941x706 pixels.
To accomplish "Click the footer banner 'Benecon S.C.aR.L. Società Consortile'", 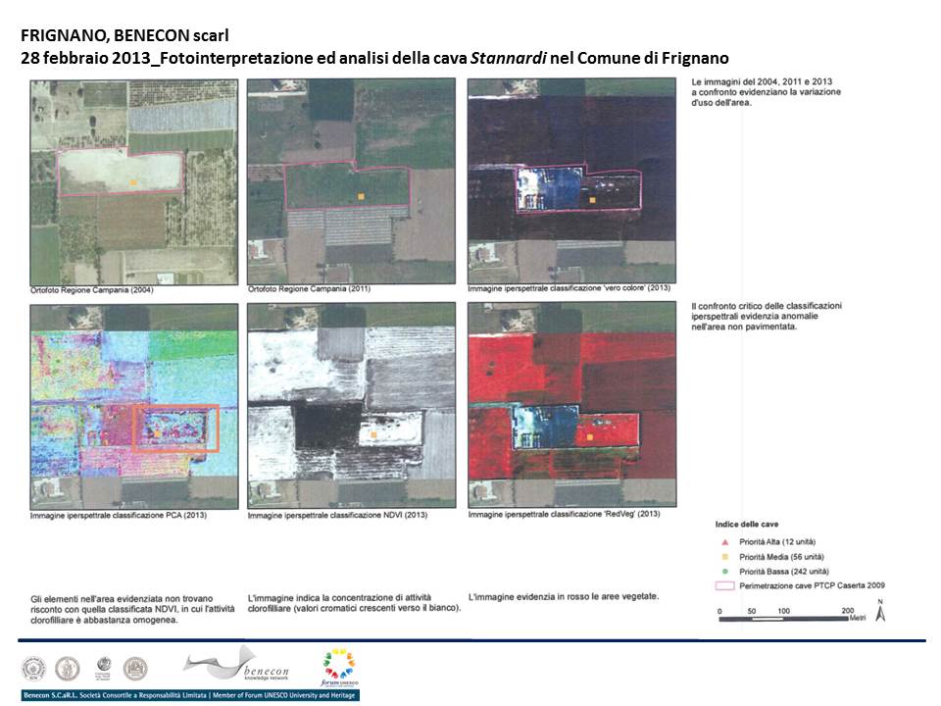I will click(x=189, y=695).
